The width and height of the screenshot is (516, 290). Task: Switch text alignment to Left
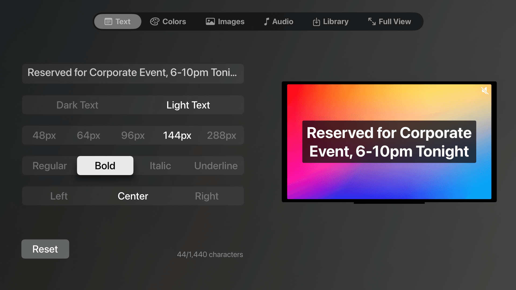59,196
